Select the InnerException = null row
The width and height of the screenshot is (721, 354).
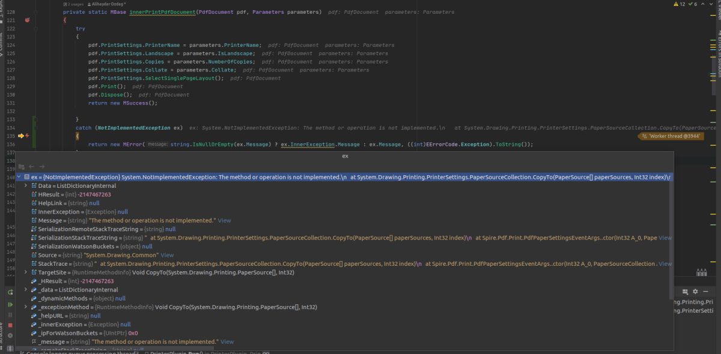coord(344,212)
